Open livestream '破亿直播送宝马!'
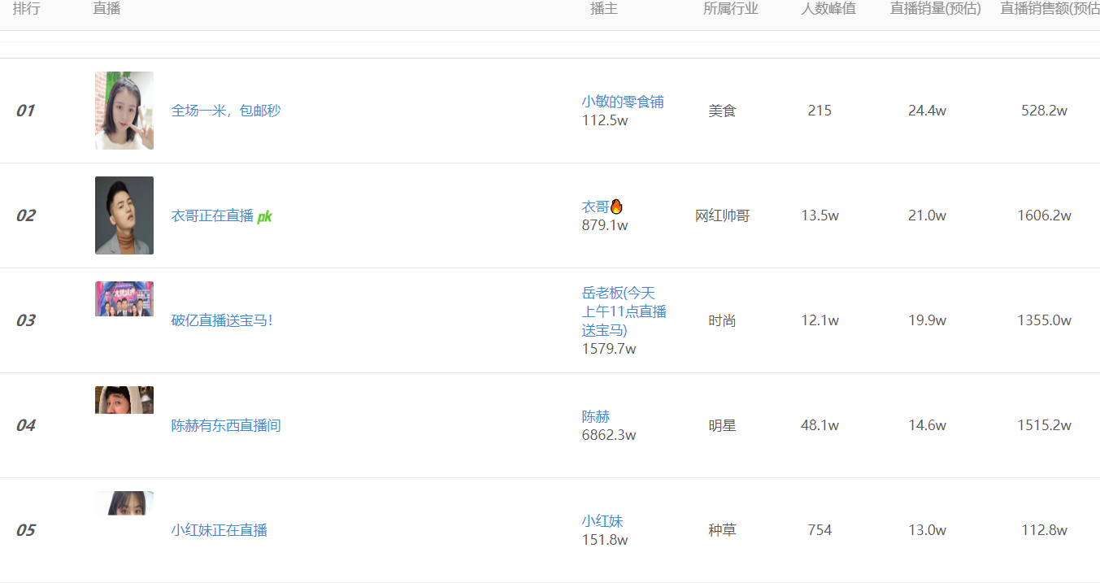 click(222, 320)
